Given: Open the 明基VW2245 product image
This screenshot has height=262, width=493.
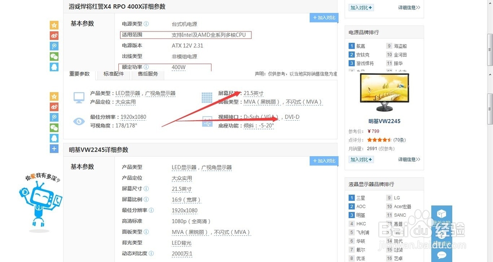Looking at the screenshot, I should click(384, 93).
